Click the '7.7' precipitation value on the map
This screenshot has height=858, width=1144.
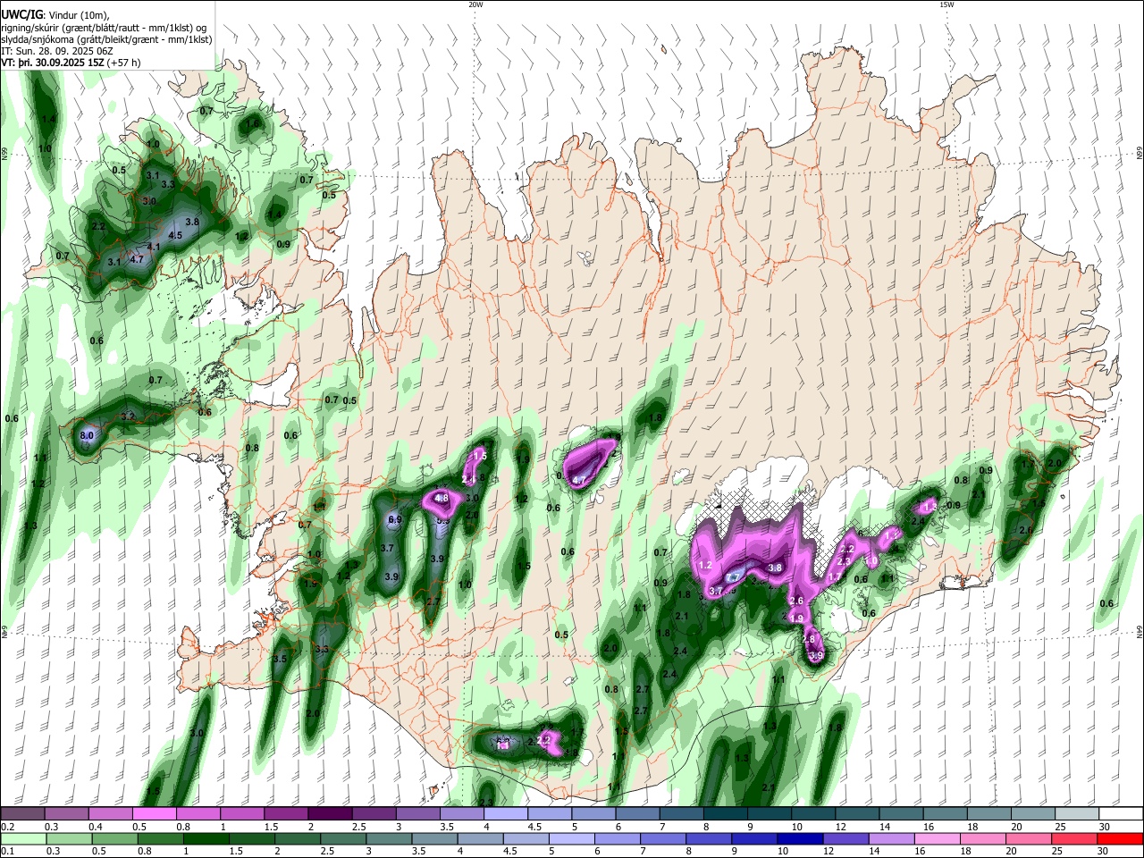pos(732,577)
